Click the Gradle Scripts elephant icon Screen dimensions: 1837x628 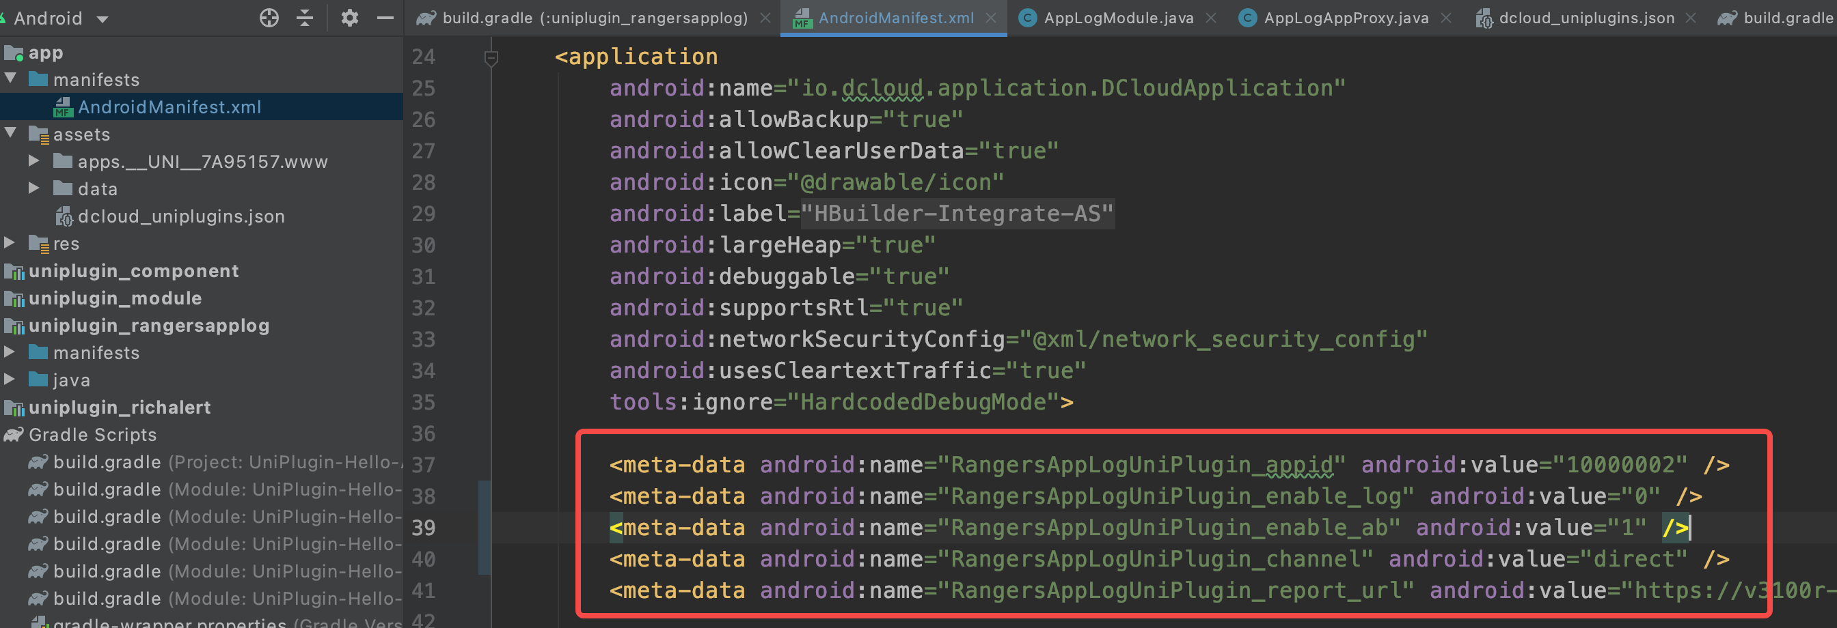coord(14,434)
